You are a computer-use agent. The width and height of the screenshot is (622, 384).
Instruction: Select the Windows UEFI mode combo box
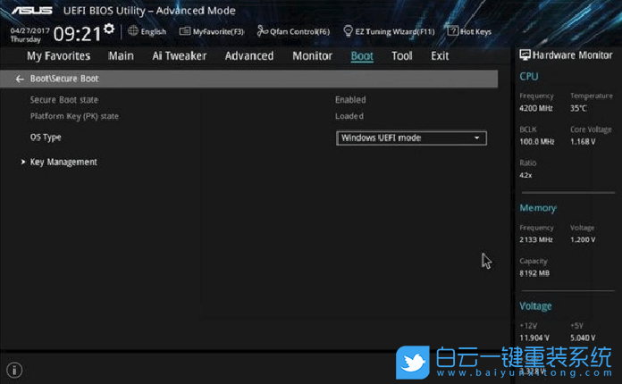(x=407, y=138)
